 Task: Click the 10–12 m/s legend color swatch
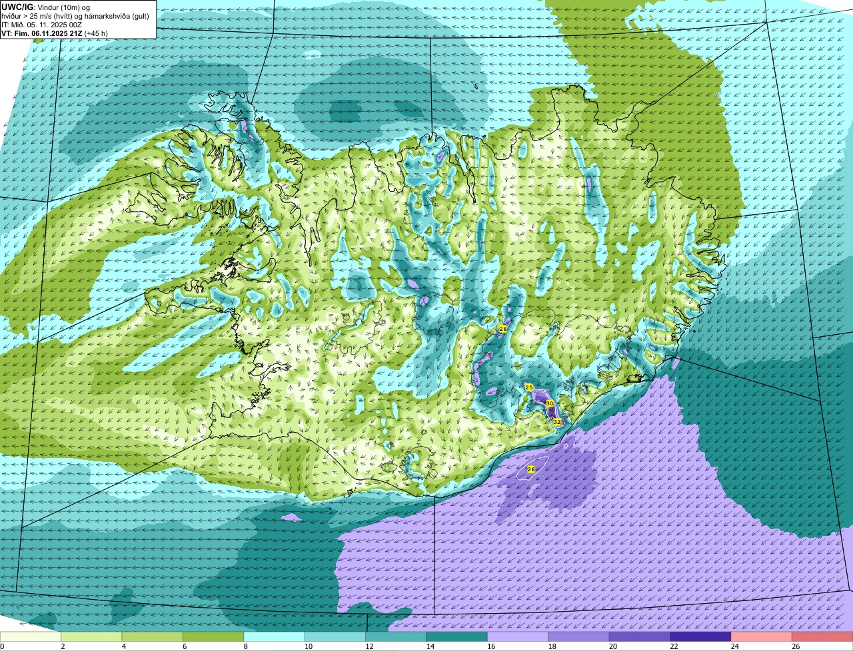pos(335,637)
